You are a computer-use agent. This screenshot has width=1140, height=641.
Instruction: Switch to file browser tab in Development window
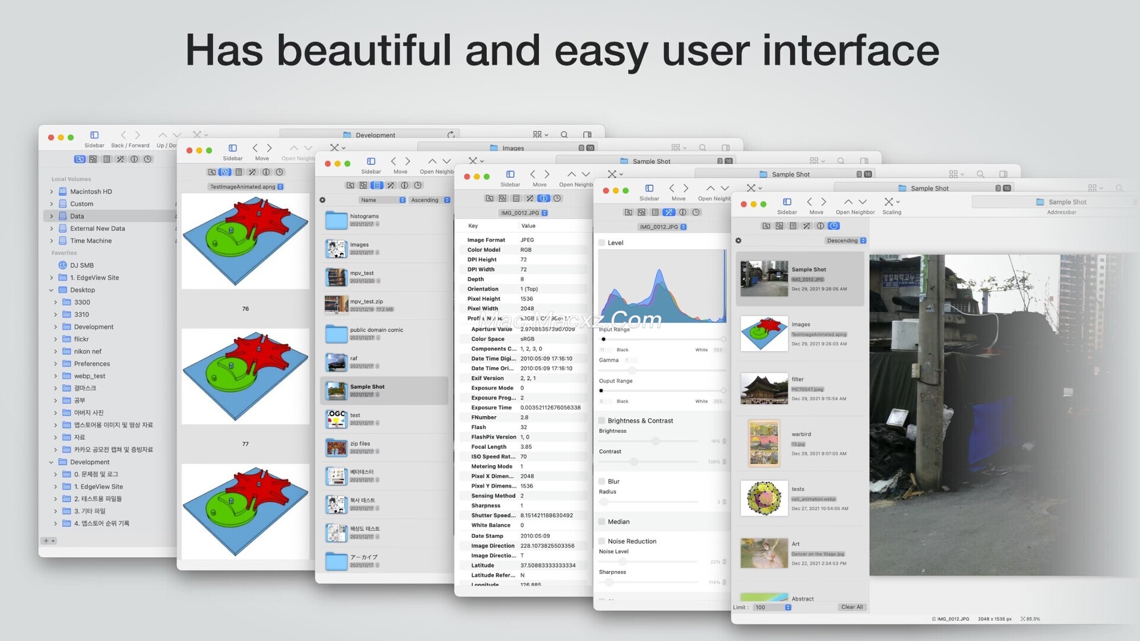click(80, 159)
